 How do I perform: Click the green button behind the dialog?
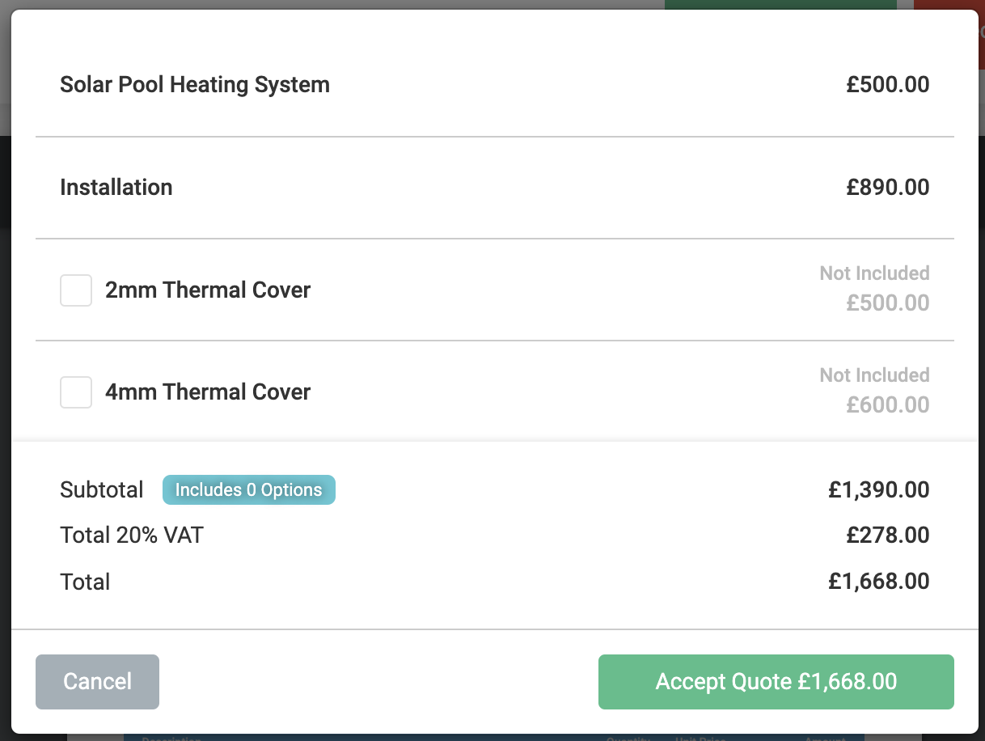(x=780, y=5)
